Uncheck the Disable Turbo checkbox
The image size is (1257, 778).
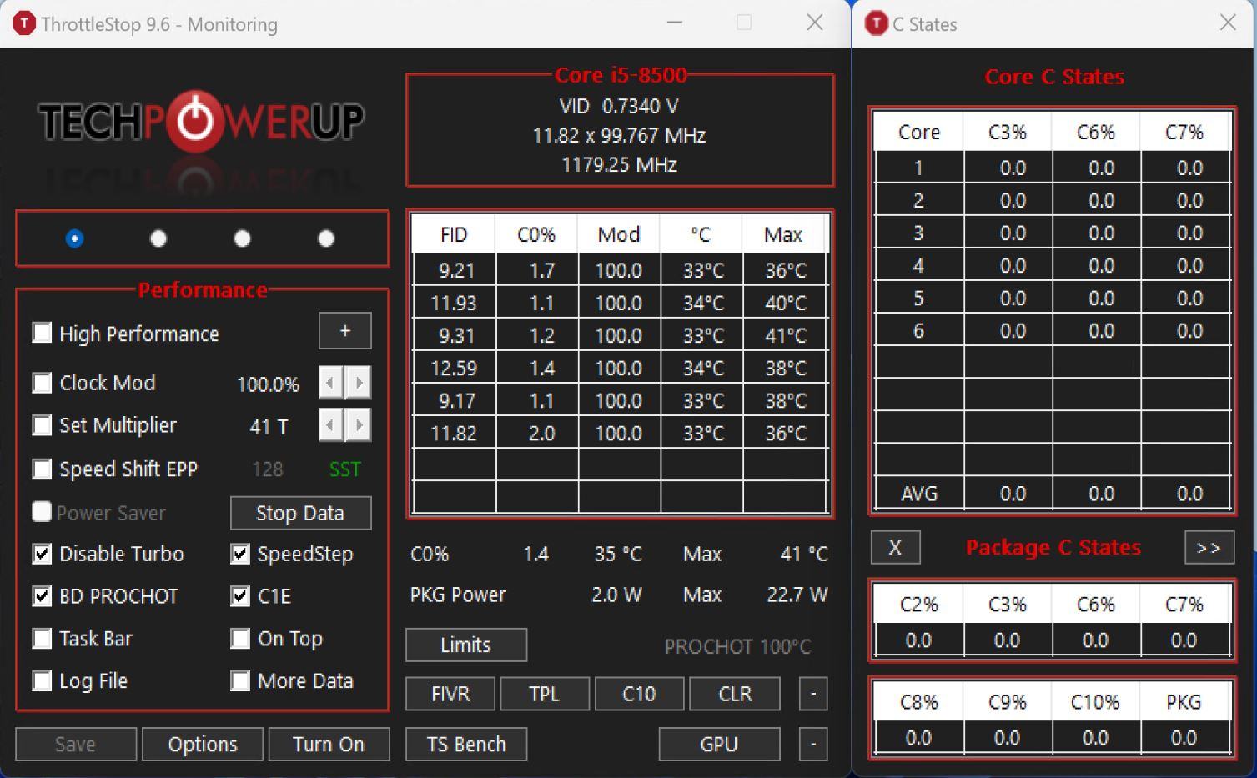42,554
